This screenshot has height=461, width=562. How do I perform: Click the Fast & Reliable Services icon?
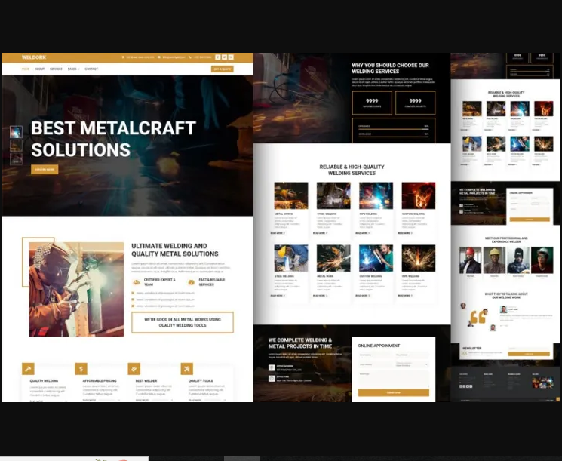pos(191,282)
